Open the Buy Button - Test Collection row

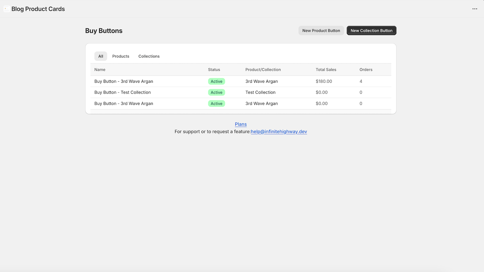123,92
